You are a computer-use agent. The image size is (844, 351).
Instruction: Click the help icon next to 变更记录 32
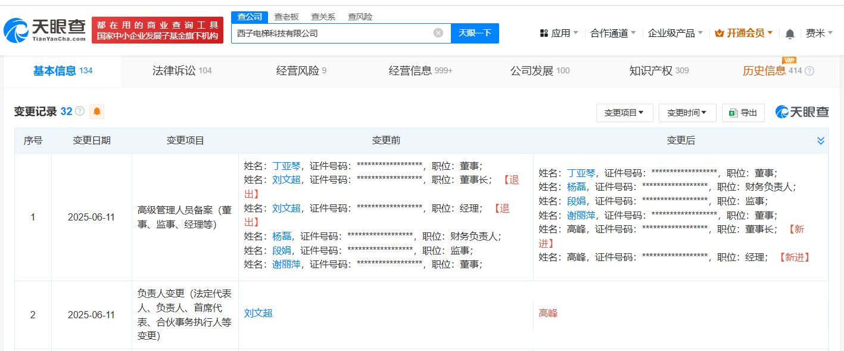coord(80,111)
